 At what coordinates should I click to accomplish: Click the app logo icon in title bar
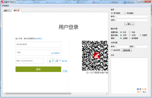click(2, 2)
